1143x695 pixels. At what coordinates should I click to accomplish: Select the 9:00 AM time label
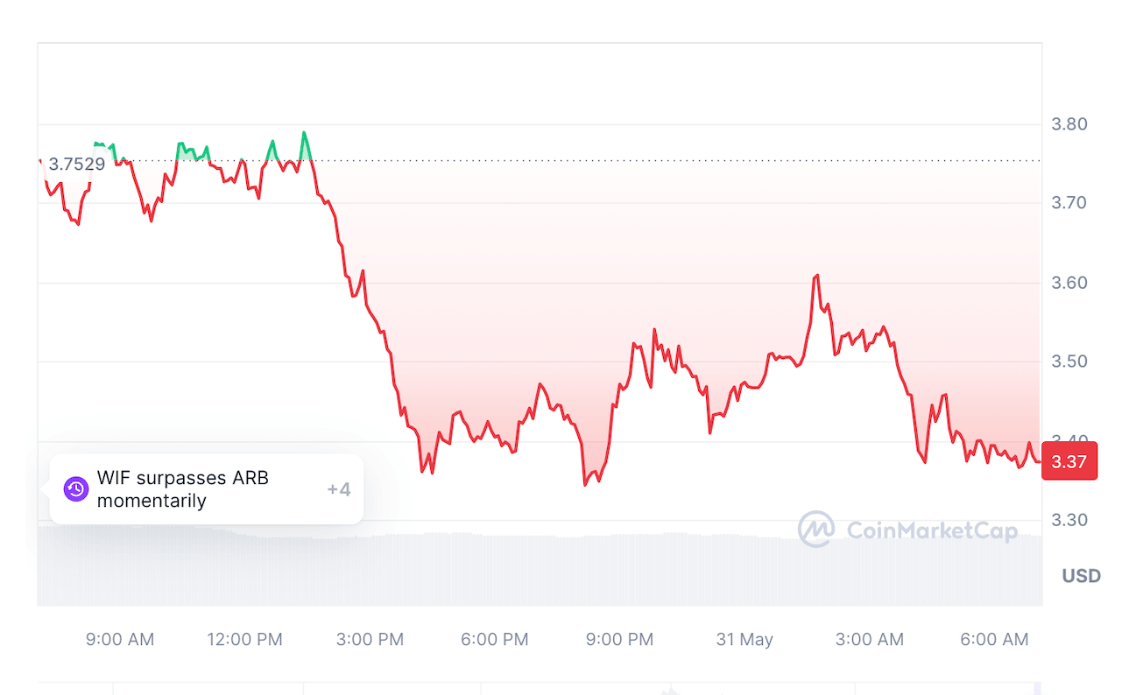(x=120, y=640)
